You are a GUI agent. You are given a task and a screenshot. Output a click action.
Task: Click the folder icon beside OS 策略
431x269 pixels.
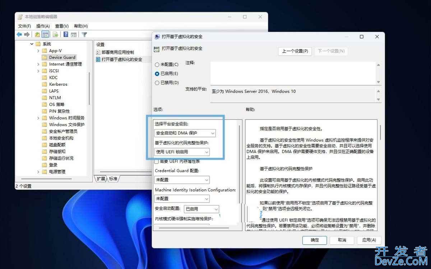click(x=45, y=104)
